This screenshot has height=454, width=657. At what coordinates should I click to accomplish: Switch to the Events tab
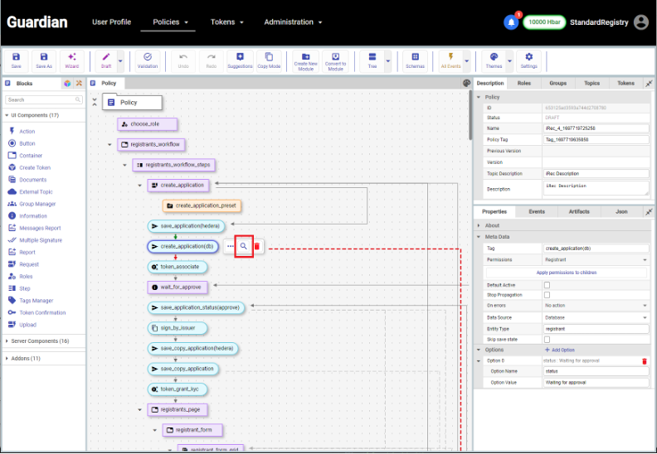537,211
